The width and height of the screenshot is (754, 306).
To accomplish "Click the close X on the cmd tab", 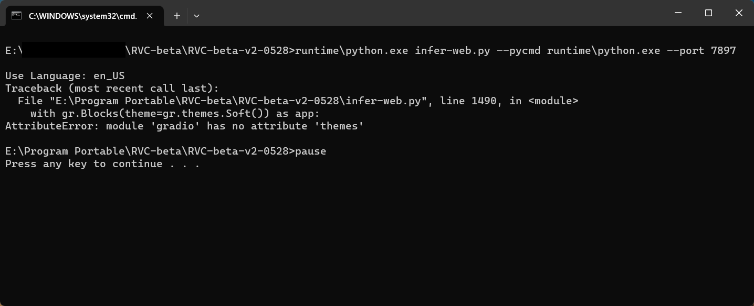I will click(149, 16).
